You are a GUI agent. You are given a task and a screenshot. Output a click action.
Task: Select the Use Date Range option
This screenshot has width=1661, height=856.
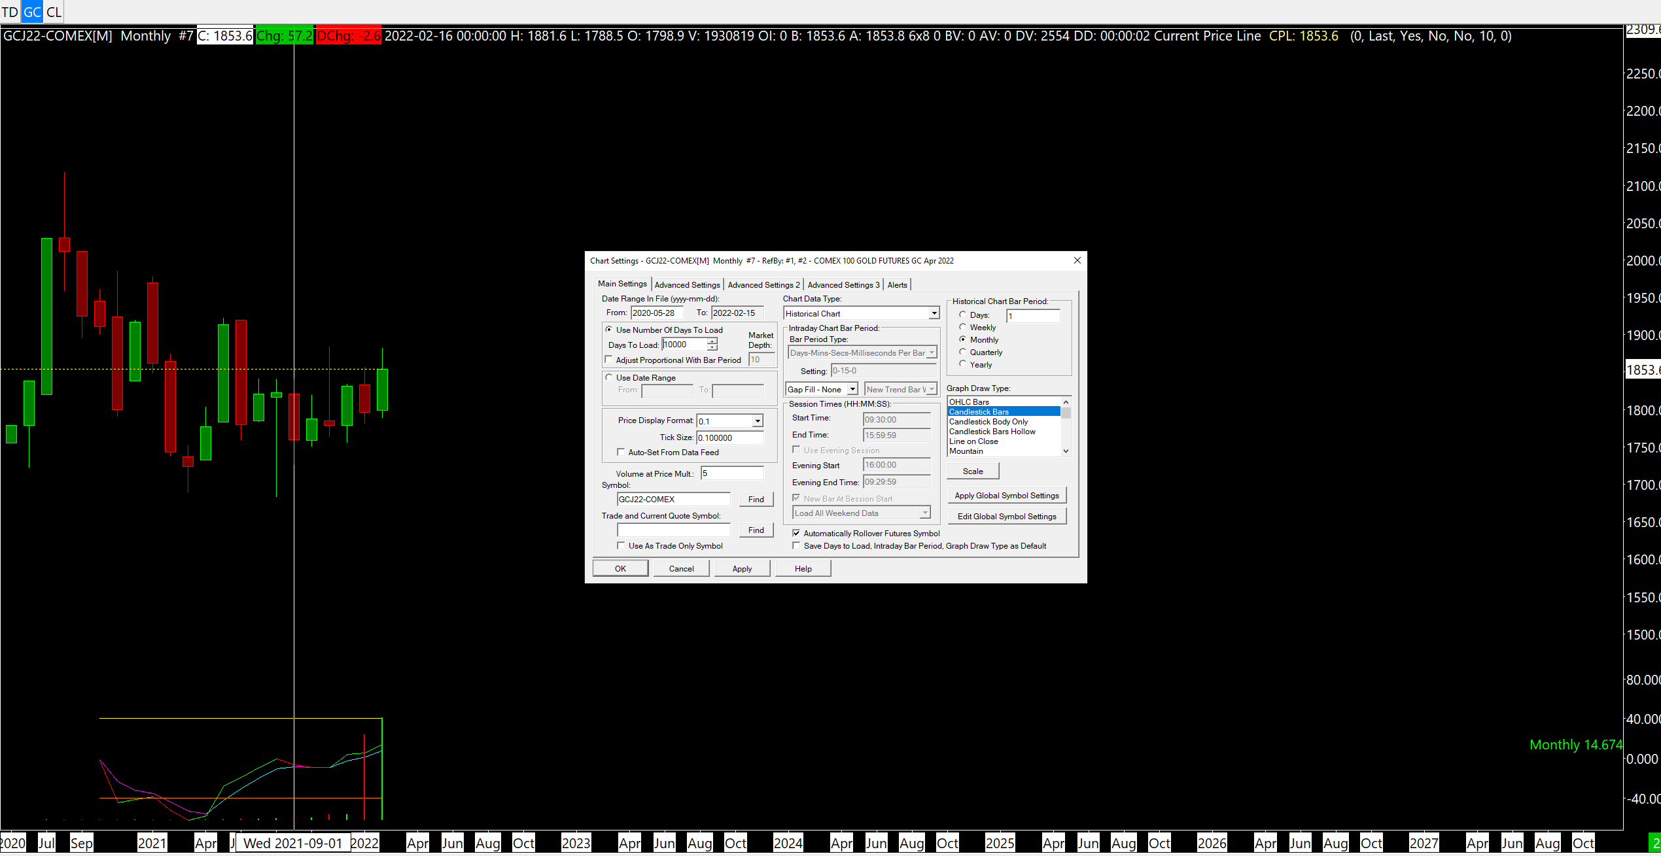pyautogui.click(x=609, y=377)
